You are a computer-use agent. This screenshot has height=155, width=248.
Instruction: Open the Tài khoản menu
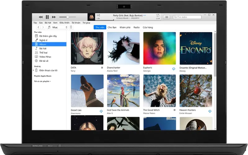pos(76,23)
